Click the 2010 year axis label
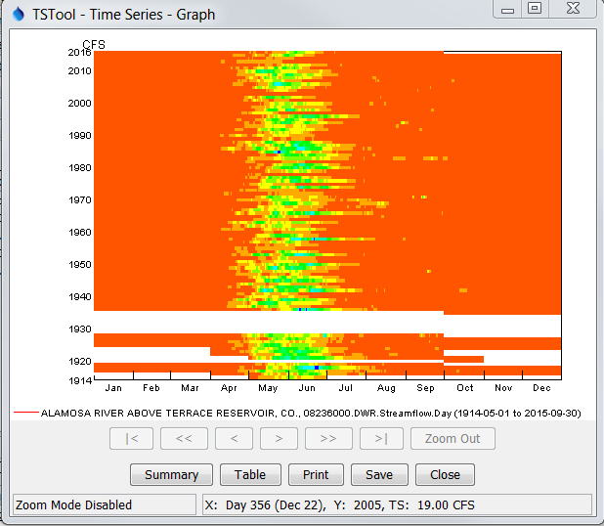The height and width of the screenshot is (526, 604). (80, 71)
